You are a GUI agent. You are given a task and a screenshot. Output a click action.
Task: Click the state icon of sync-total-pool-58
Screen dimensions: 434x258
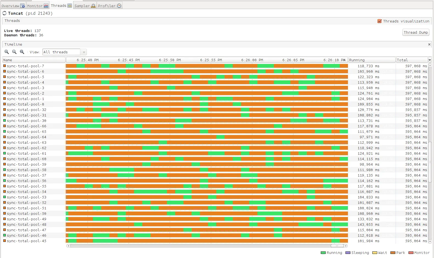click(4, 169)
